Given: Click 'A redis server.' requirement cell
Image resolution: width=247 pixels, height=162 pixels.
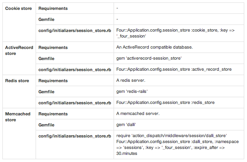Looking at the screenshot, I should click(x=131, y=80).
